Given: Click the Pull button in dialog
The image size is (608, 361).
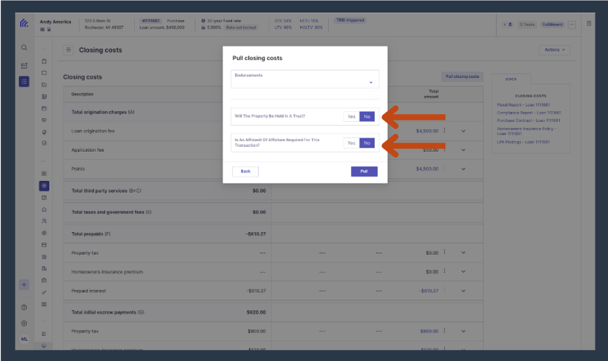Looking at the screenshot, I should (364, 171).
